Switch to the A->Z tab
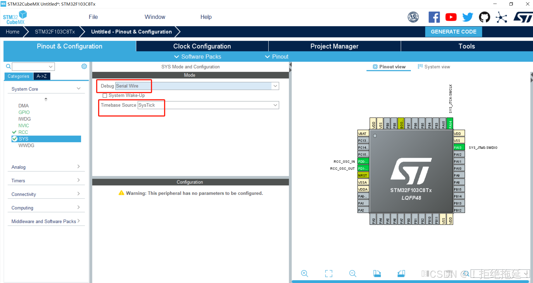This screenshot has height=283, width=533. pos(42,76)
